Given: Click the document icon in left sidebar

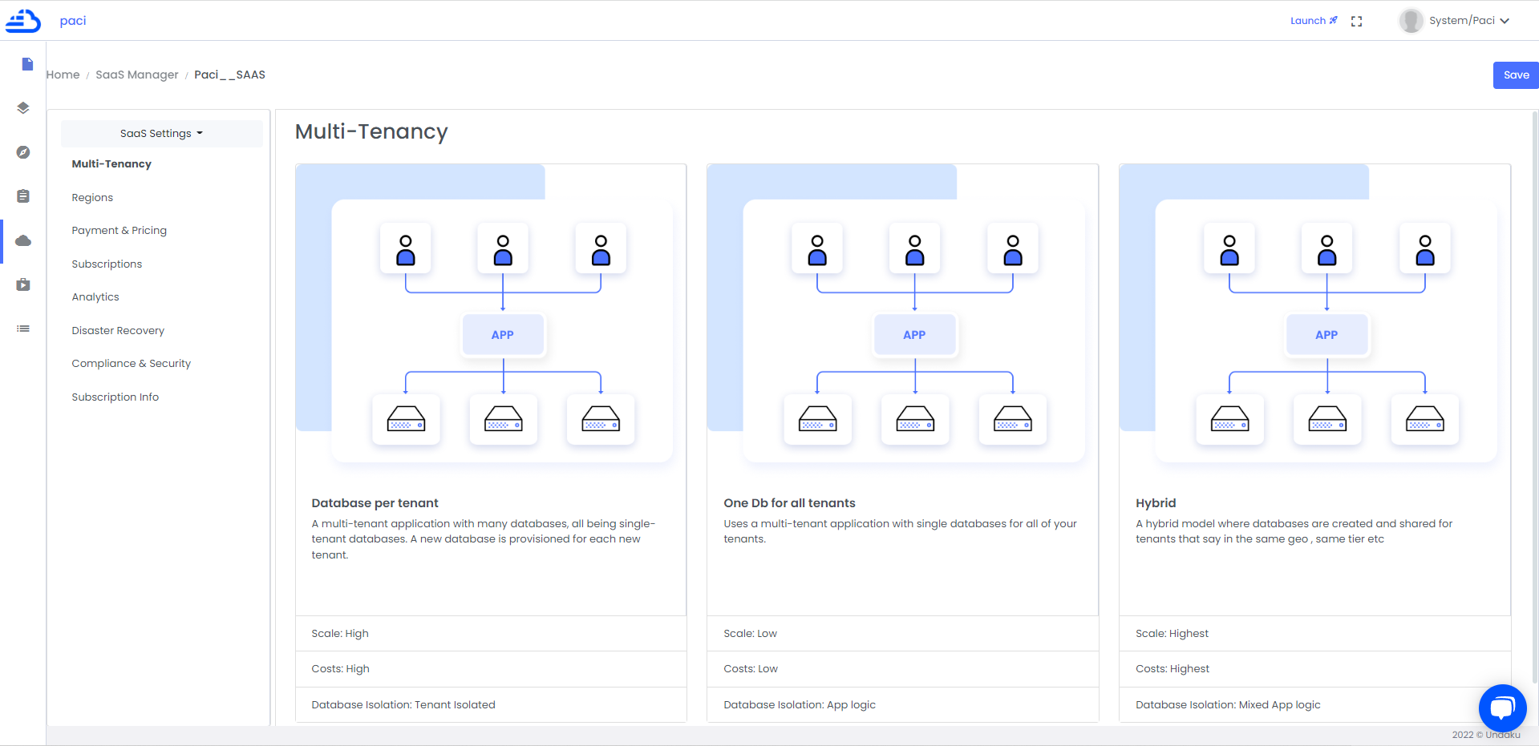Looking at the screenshot, I should [x=27, y=64].
